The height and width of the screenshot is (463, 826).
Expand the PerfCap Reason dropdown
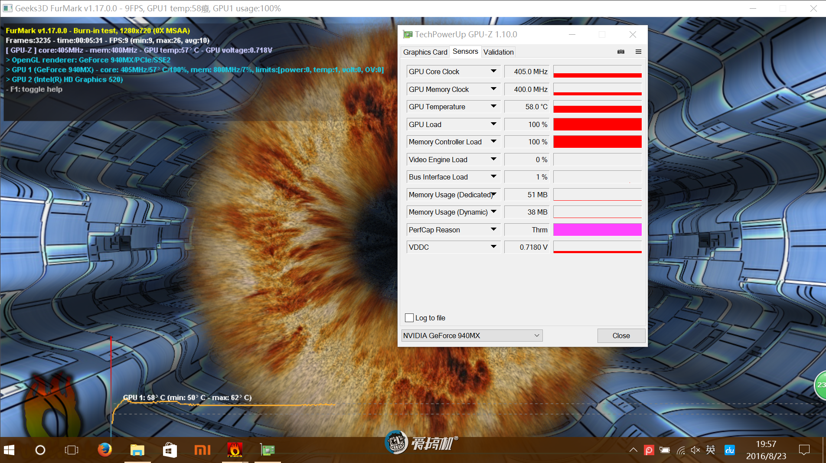point(493,230)
